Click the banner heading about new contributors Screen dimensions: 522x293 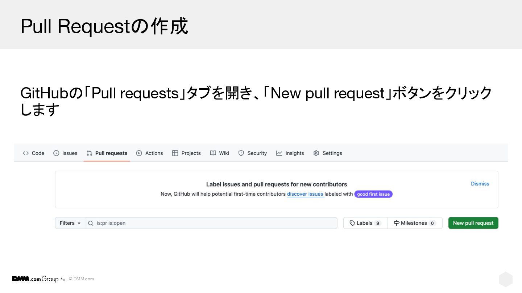click(x=277, y=184)
